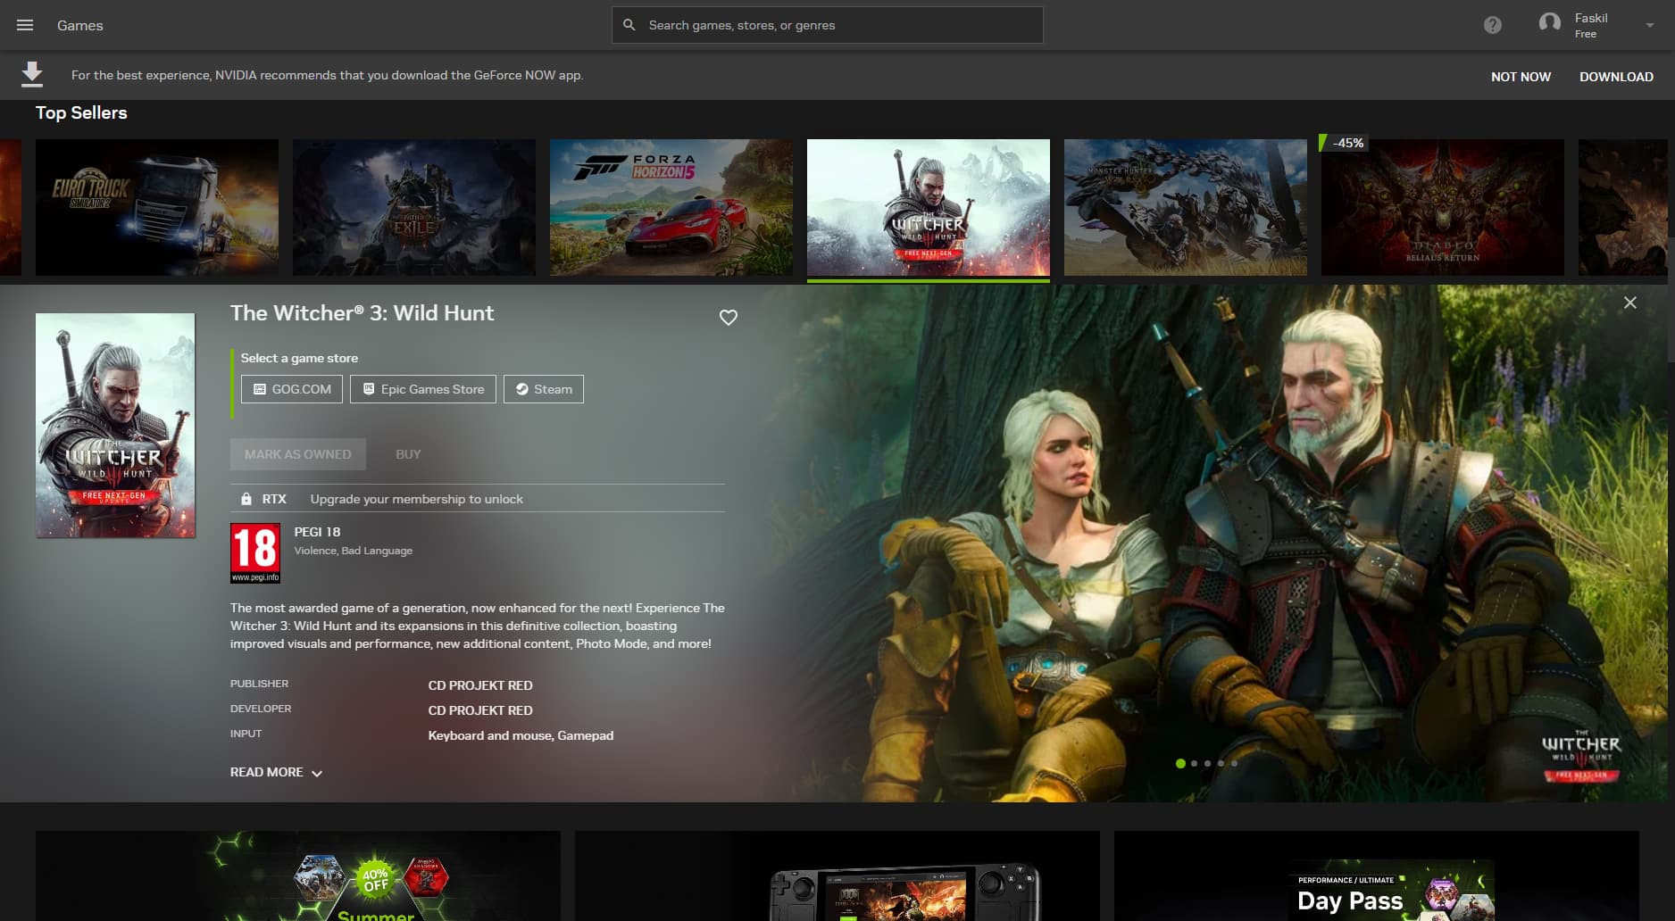Click the MARK AS OWNED button
This screenshot has width=1675, height=921.
point(298,454)
